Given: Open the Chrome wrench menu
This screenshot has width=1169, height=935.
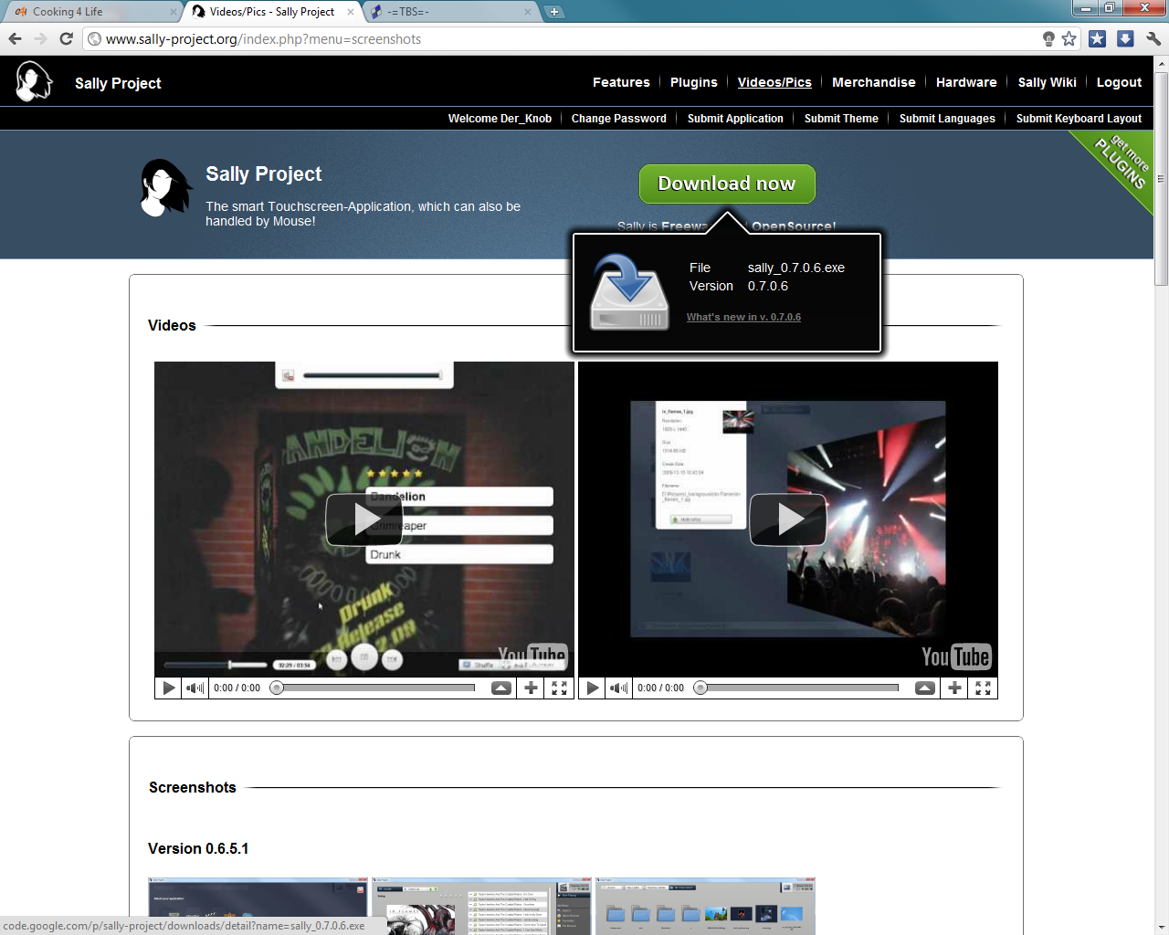Looking at the screenshot, I should (1153, 38).
